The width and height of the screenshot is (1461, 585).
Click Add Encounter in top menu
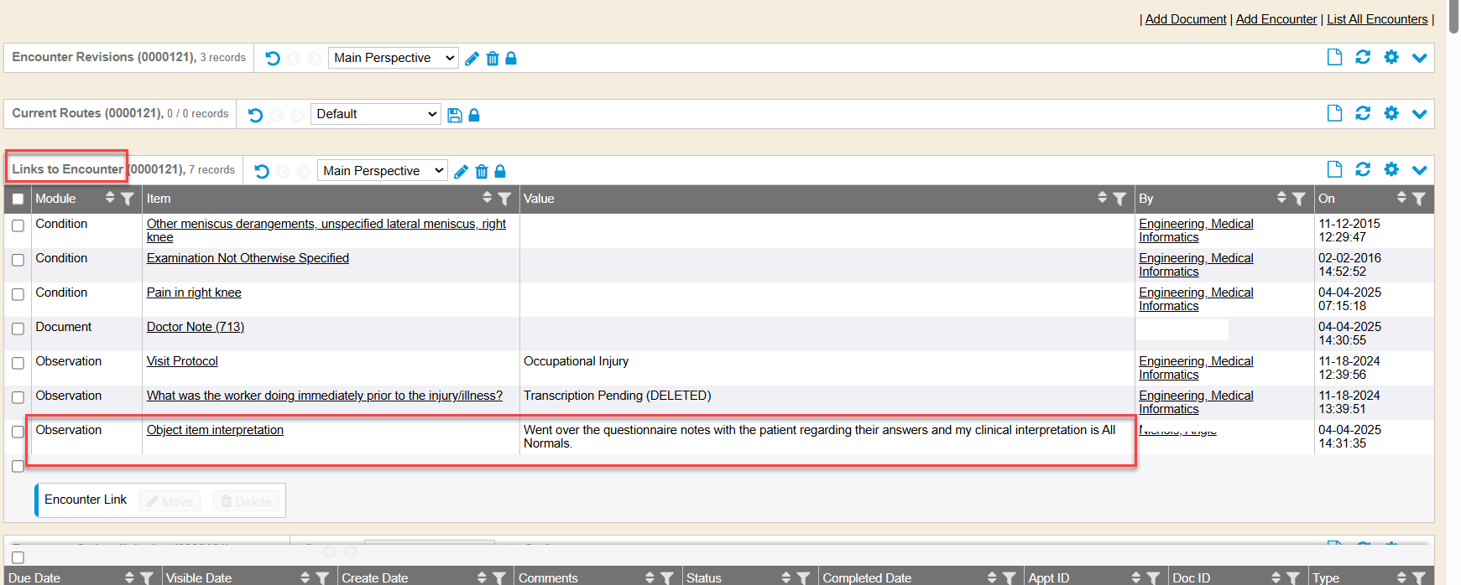(1276, 19)
